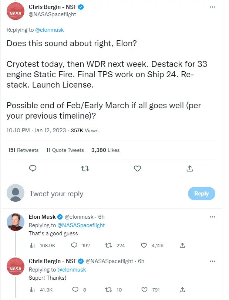Open the 151 Retweets list
Image resolution: width=229 pixels, height=300 pixels.
click(x=23, y=150)
